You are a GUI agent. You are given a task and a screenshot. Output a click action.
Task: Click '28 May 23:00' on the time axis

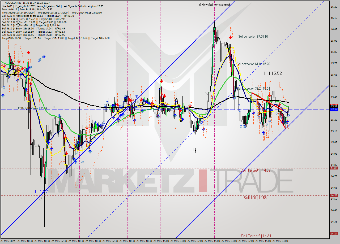(x=280, y=241)
